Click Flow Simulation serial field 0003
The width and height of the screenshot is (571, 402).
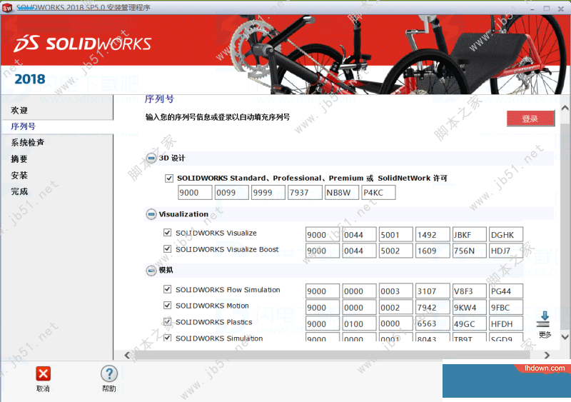tap(396, 291)
